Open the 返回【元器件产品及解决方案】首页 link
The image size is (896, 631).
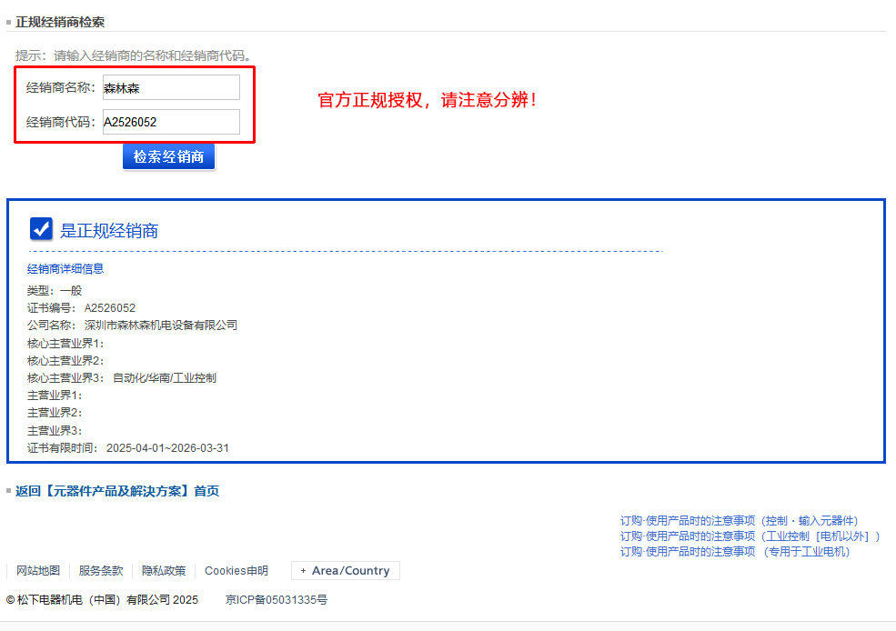click(117, 491)
